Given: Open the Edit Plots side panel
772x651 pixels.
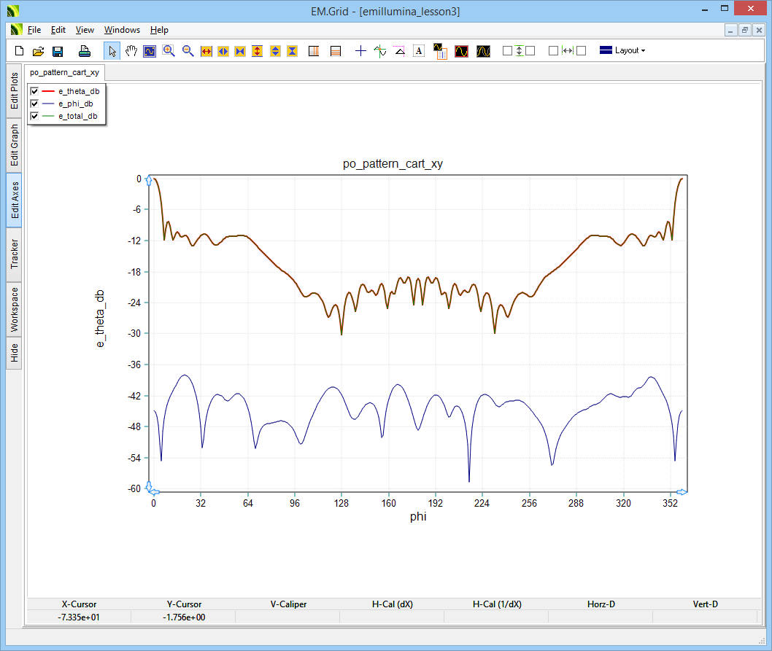Looking at the screenshot, I should [x=15, y=90].
